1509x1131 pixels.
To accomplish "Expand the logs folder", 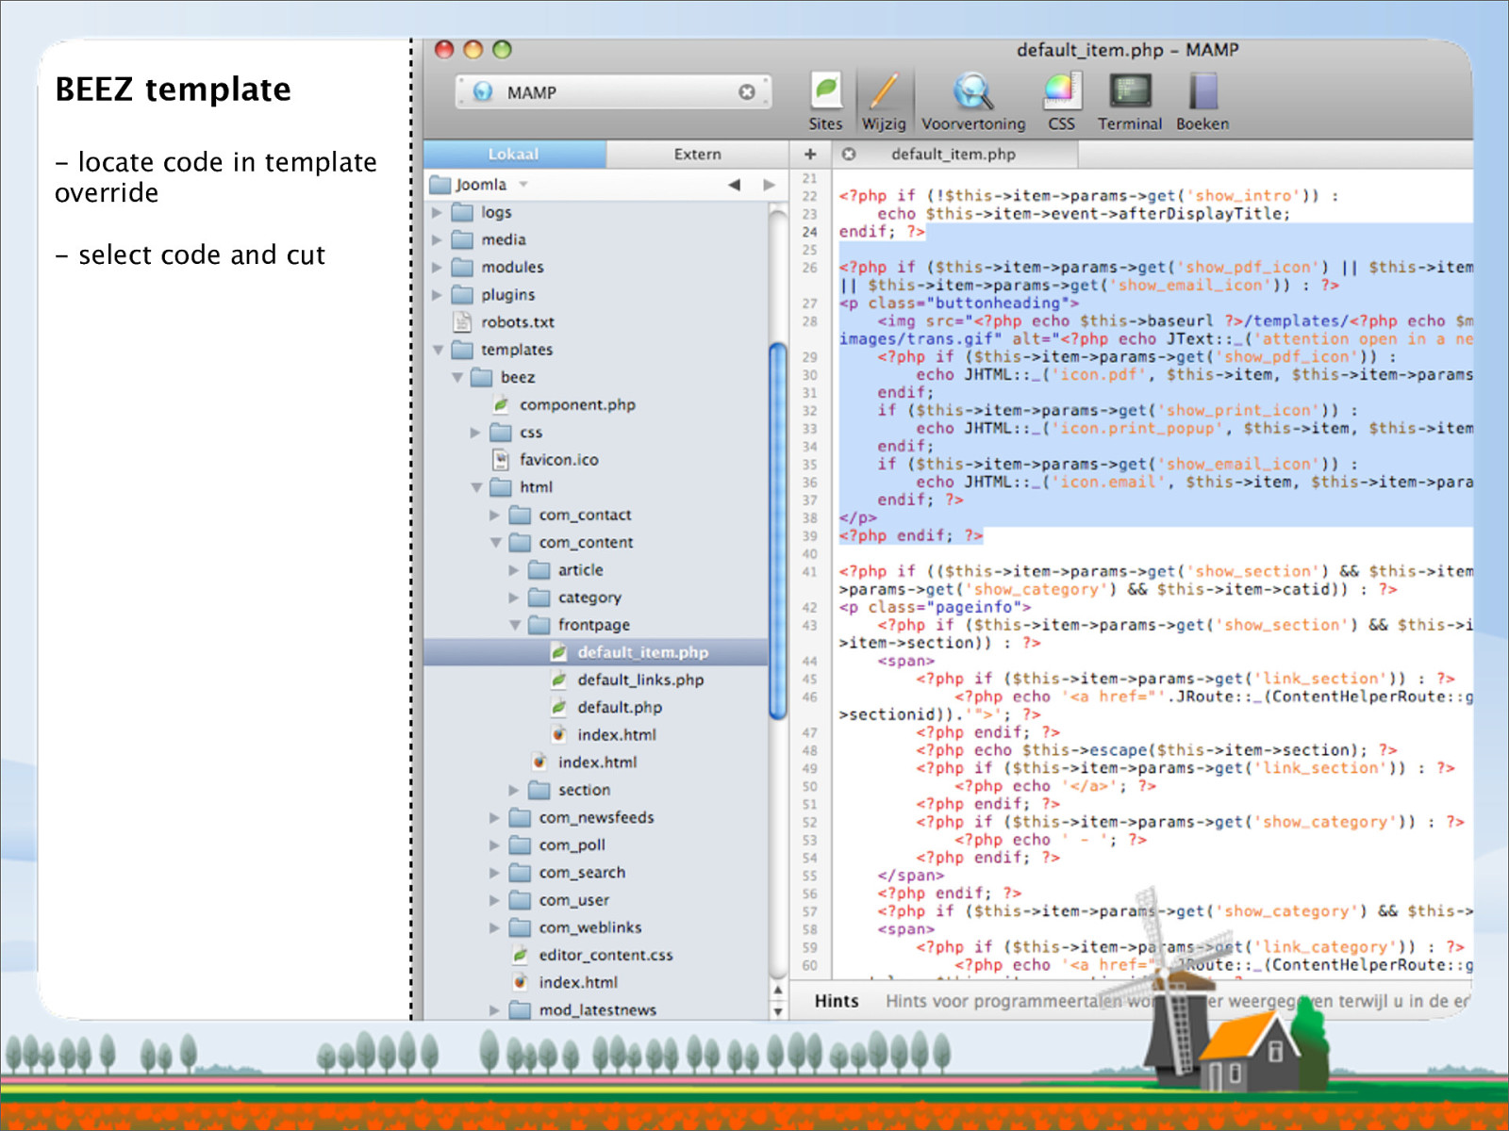I will (x=437, y=212).
